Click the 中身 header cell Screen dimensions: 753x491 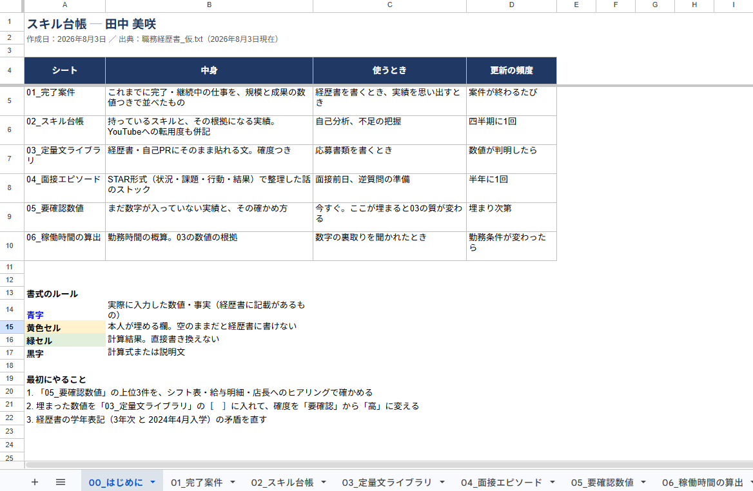click(209, 70)
